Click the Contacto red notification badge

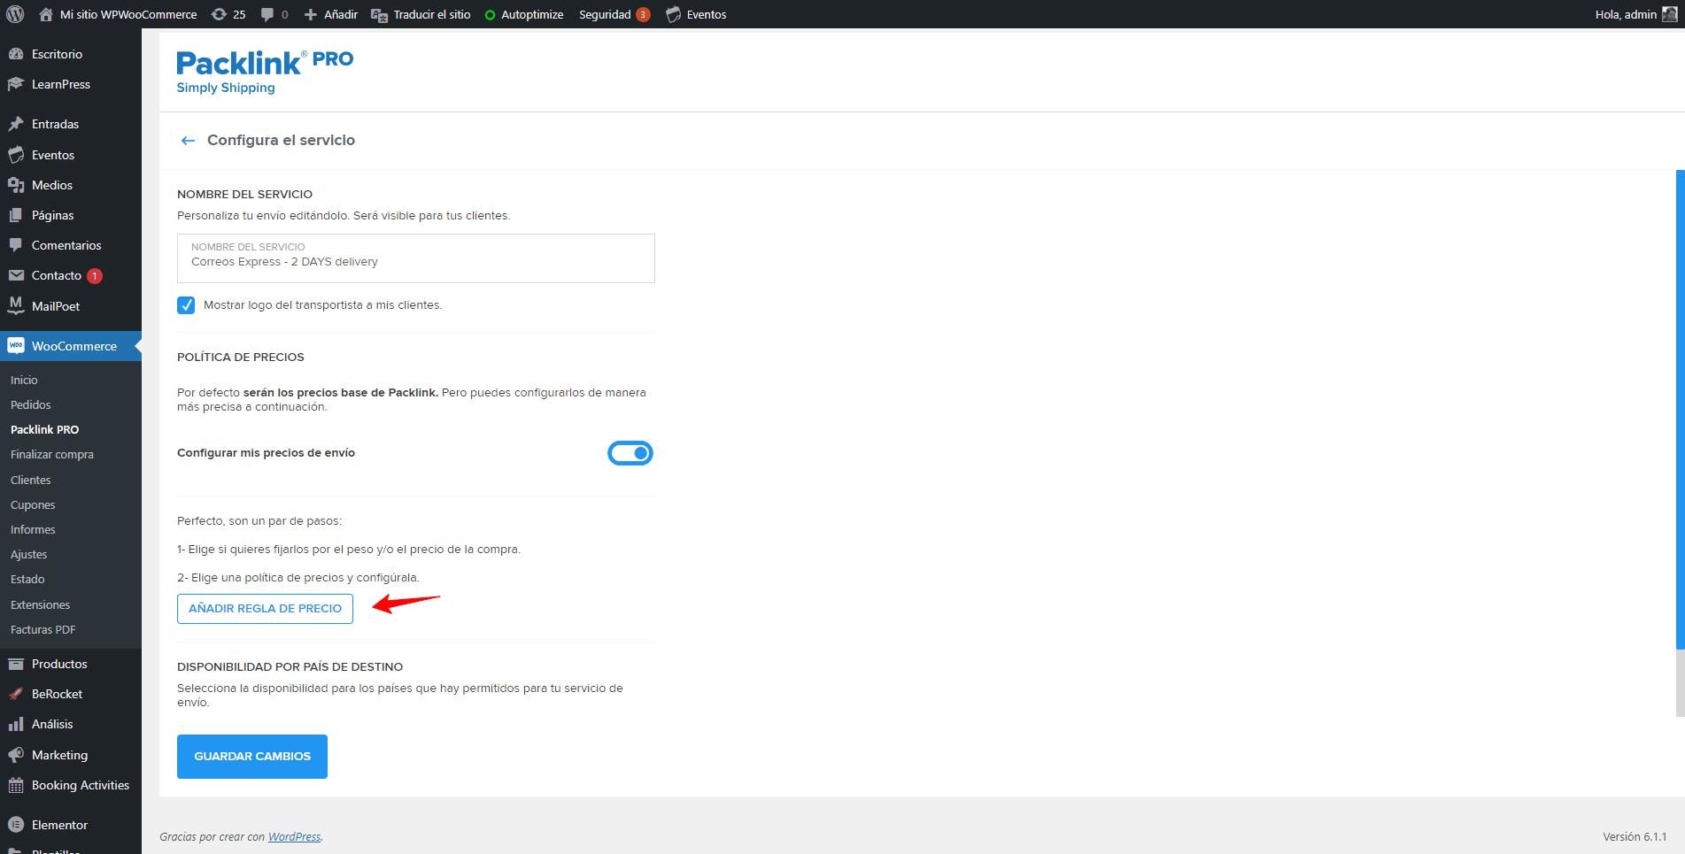tap(95, 276)
